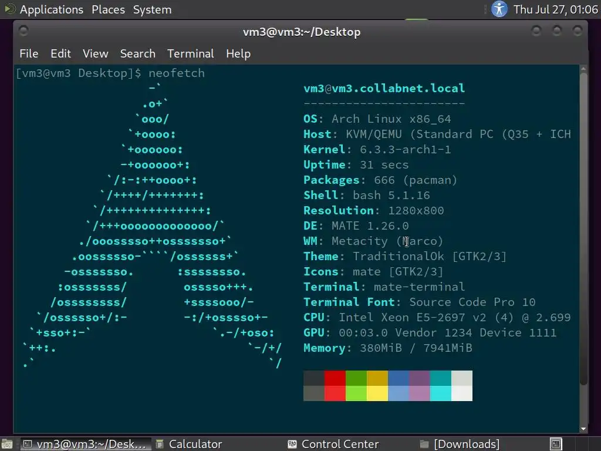Open the terminal View menu
The width and height of the screenshot is (601, 451).
(96, 53)
